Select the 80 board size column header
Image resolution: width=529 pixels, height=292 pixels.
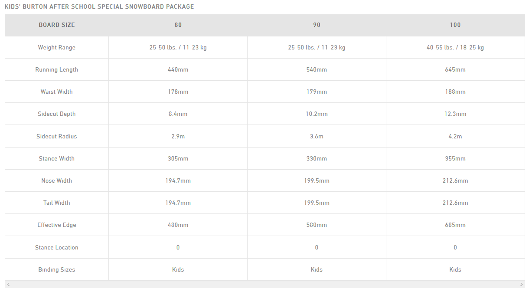[178, 25]
